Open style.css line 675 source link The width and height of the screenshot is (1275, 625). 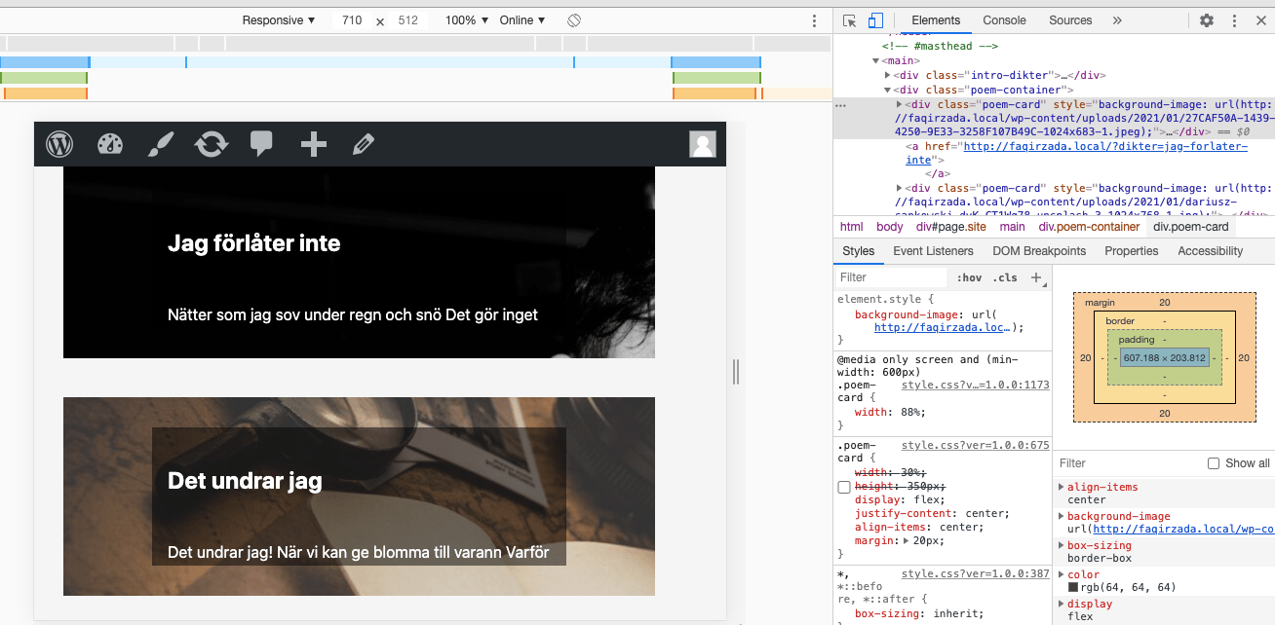pos(975,445)
